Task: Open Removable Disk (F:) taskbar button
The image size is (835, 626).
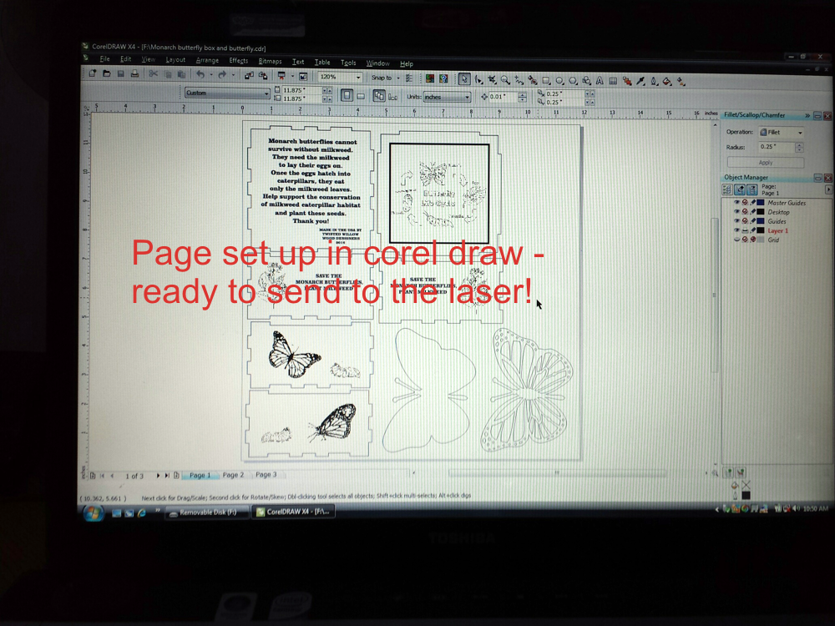Action: coord(207,512)
